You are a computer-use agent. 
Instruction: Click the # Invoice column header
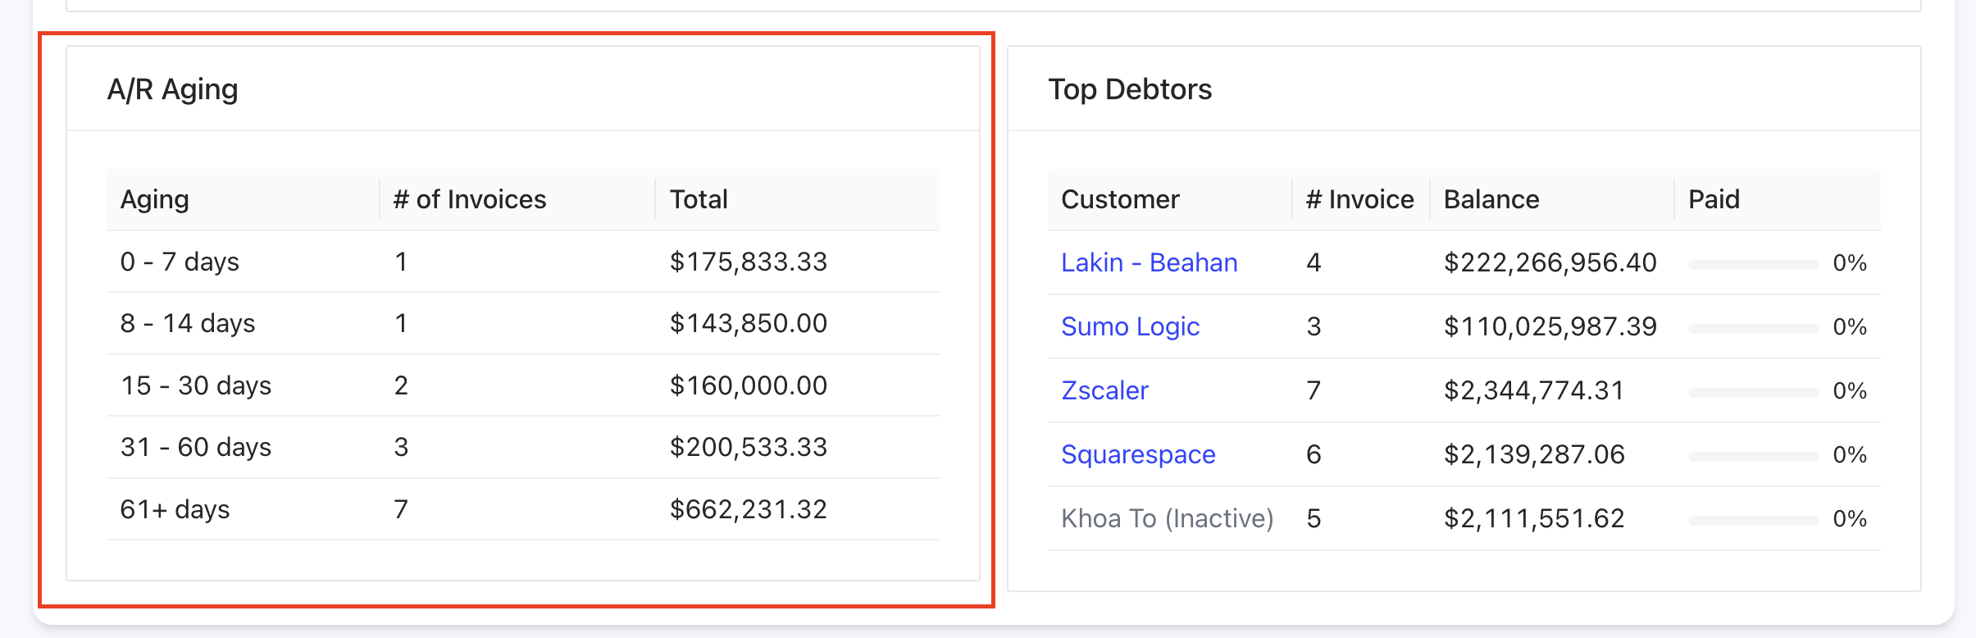tap(1359, 199)
